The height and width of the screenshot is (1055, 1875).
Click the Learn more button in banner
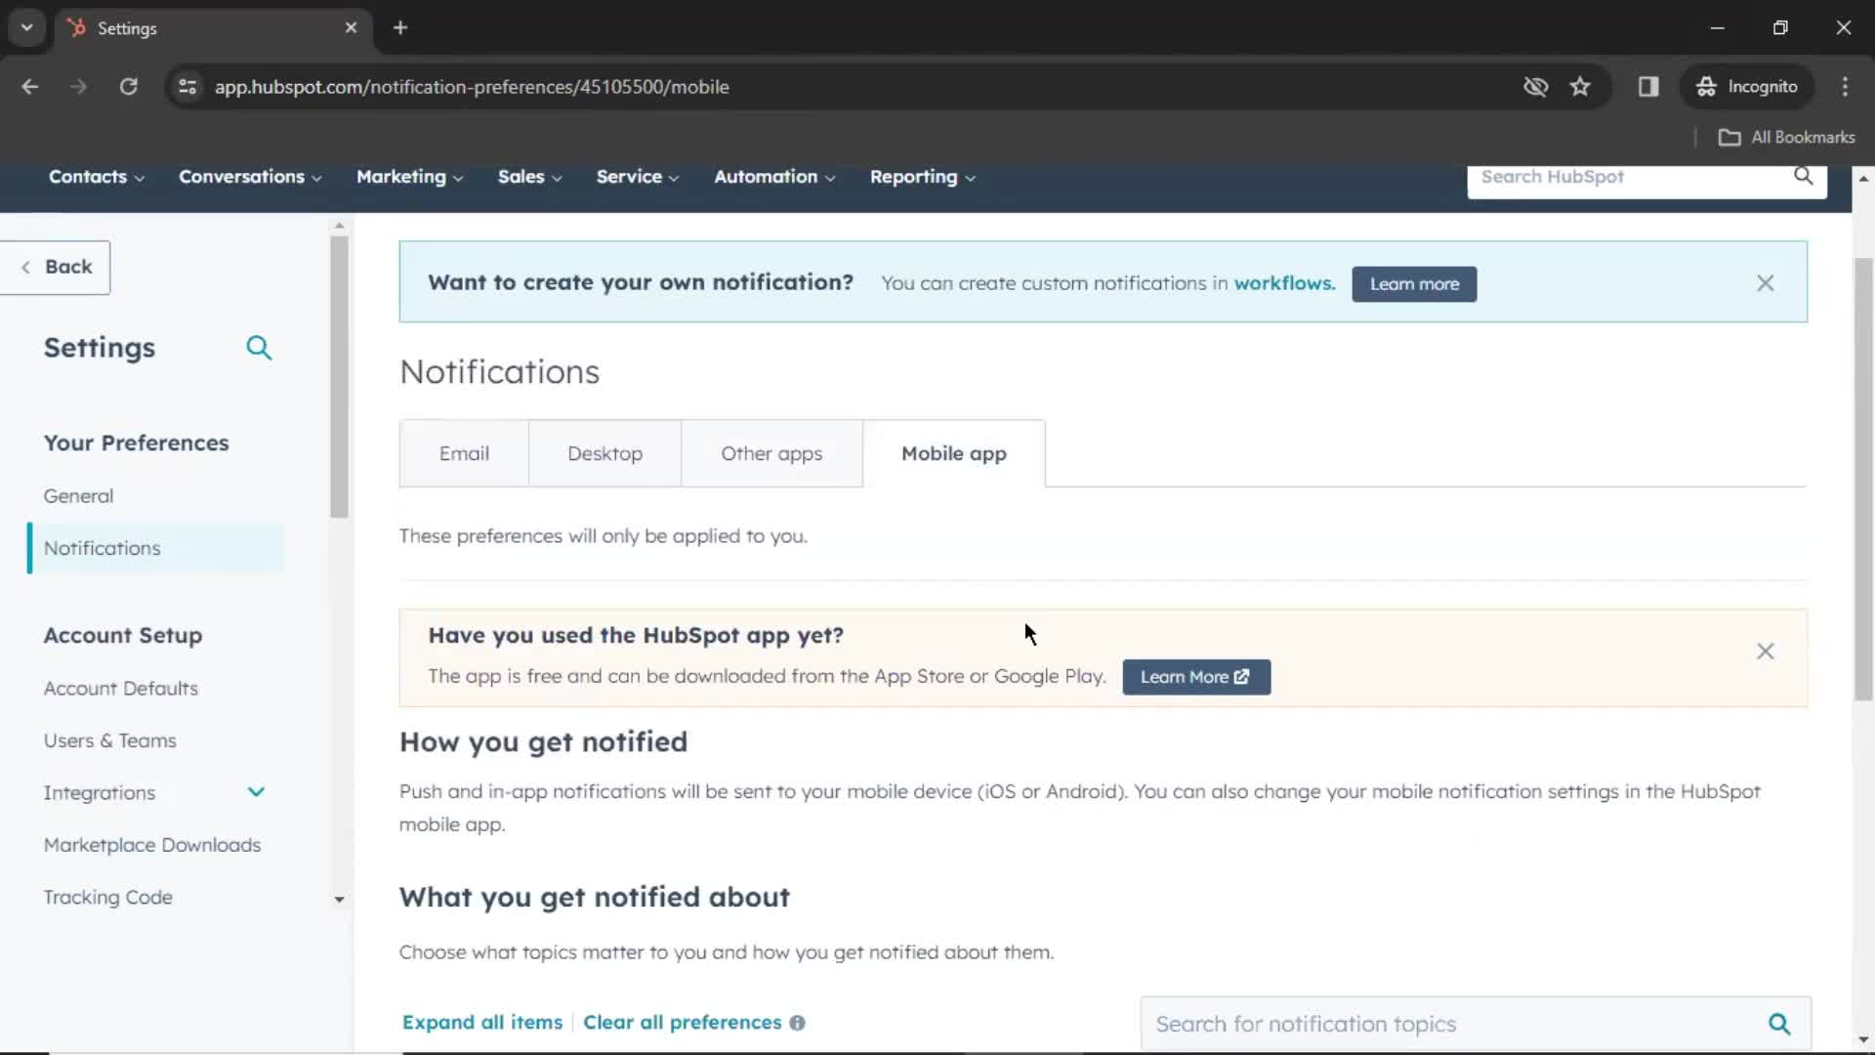(1414, 283)
